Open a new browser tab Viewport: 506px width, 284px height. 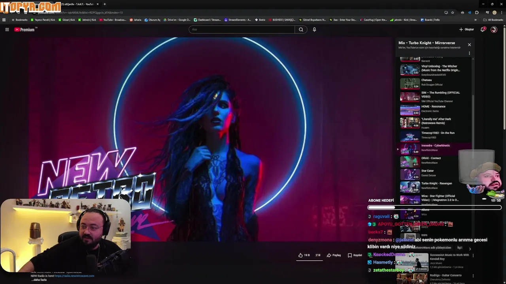105,4
